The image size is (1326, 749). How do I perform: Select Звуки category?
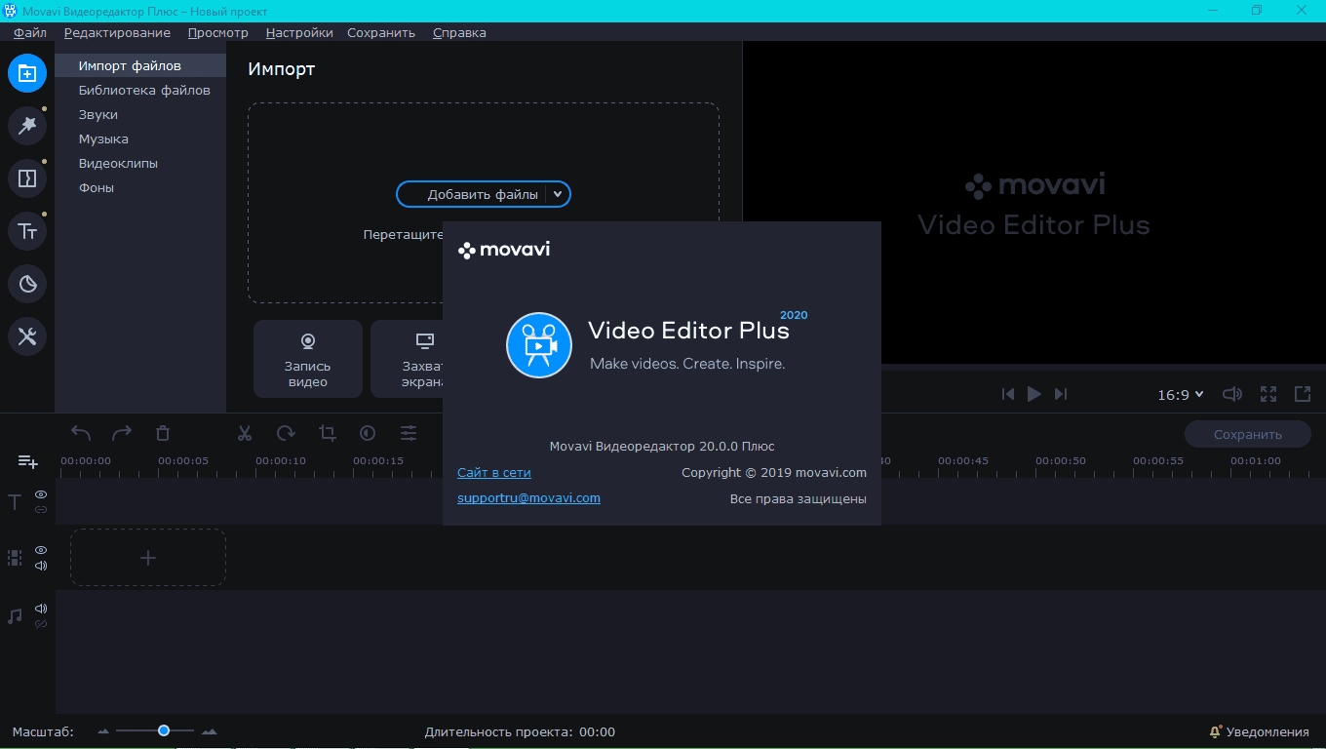point(140,114)
